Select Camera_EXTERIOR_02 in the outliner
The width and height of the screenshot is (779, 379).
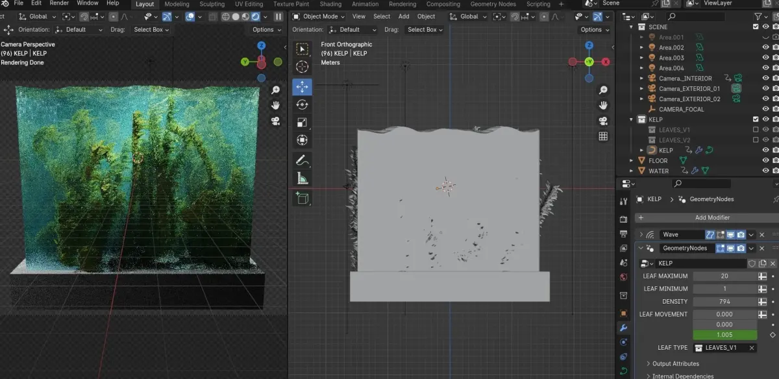click(689, 99)
